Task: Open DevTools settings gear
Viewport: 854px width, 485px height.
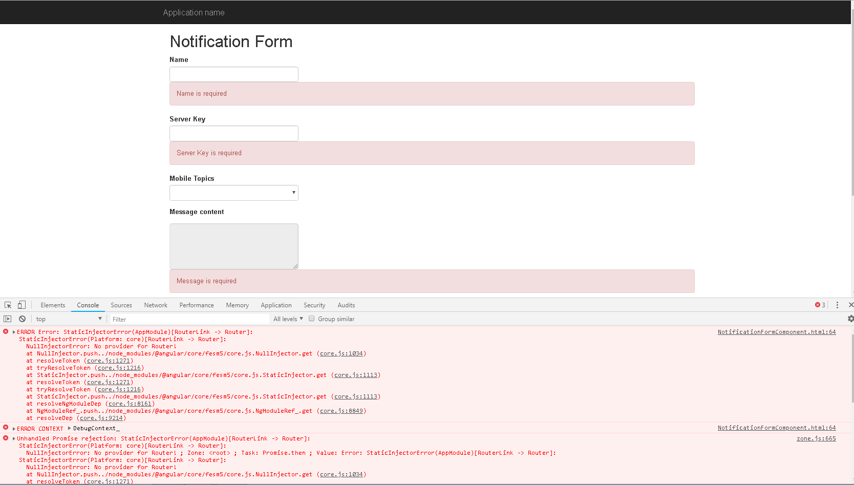Action: click(x=850, y=319)
